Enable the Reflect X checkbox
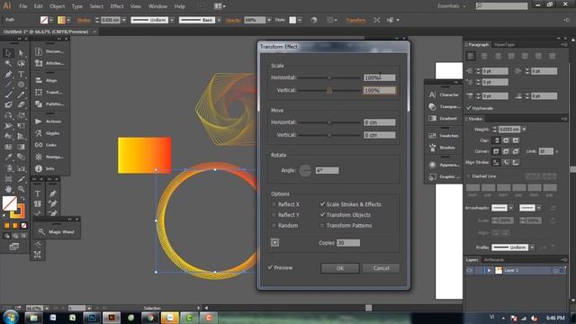The image size is (576, 324). coord(274,204)
